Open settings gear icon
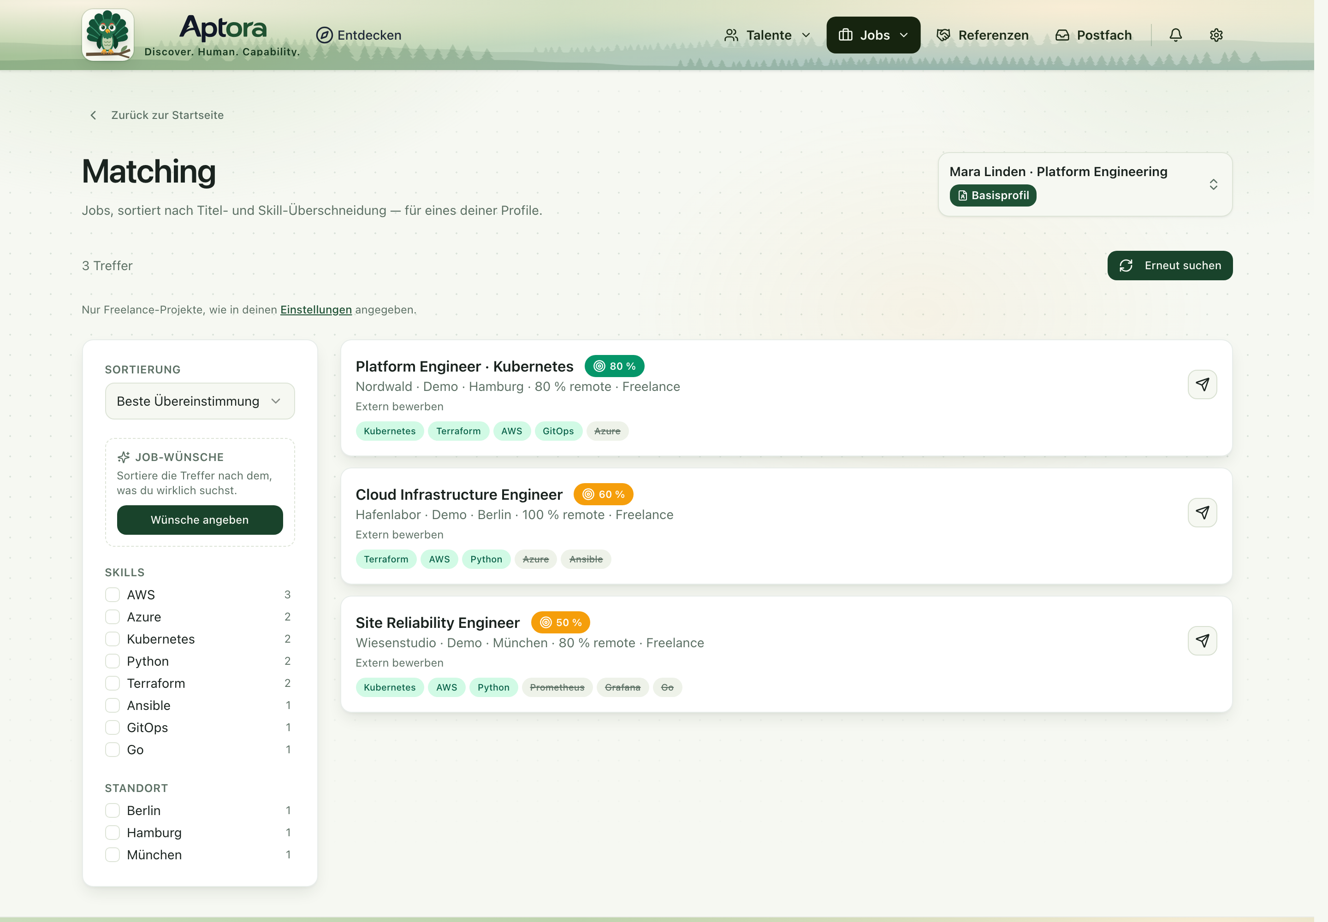The width and height of the screenshot is (1328, 922). [x=1216, y=35]
